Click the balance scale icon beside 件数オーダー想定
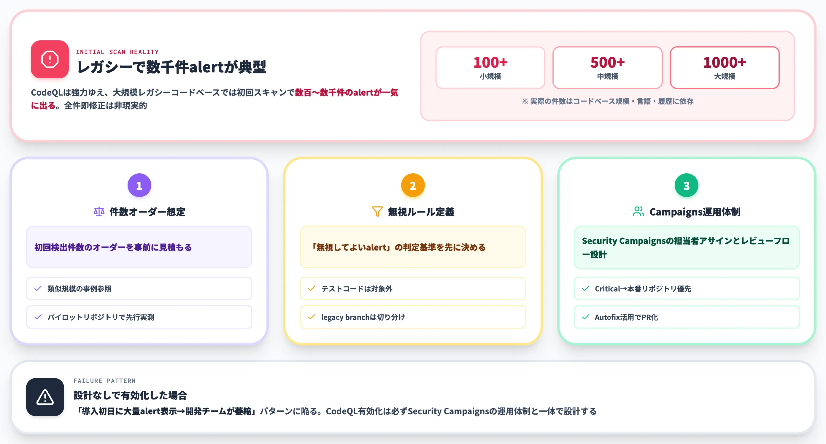 (x=99, y=212)
